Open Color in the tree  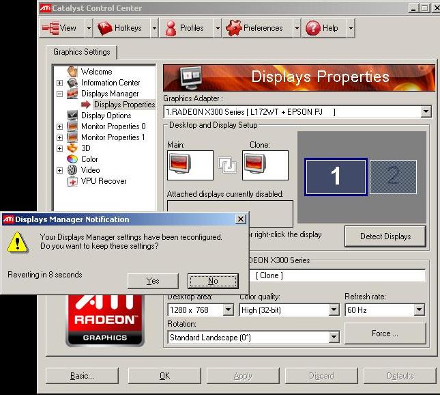(x=89, y=159)
